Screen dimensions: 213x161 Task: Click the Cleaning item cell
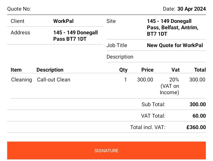pyautogui.click(x=22, y=80)
